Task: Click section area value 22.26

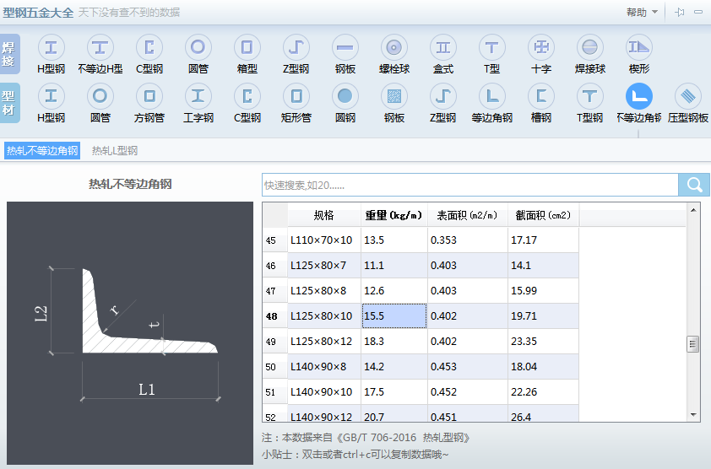Action: (x=543, y=392)
